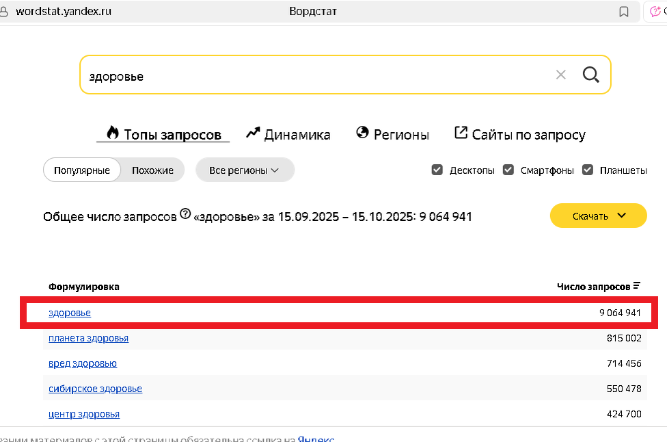Disable the Смартфоны checkbox
This screenshot has width=667, height=442.
pos(508,169)
